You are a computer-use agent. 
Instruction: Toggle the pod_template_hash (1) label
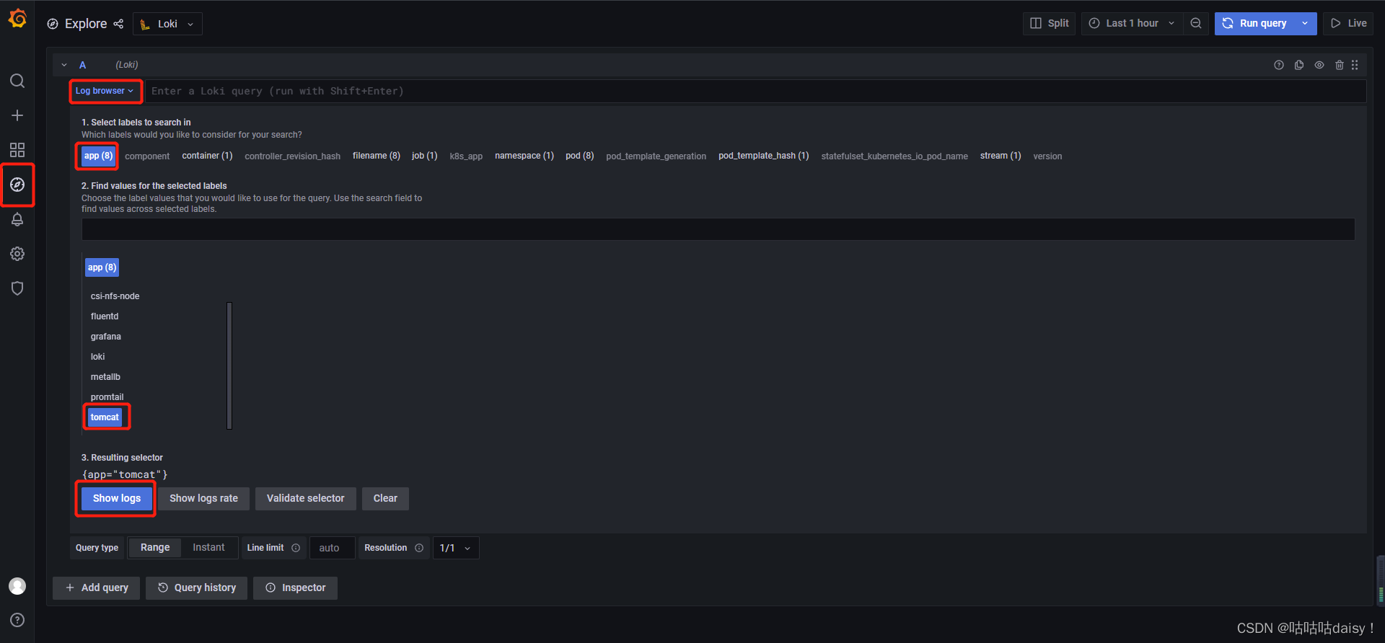(x=763, y=156)
